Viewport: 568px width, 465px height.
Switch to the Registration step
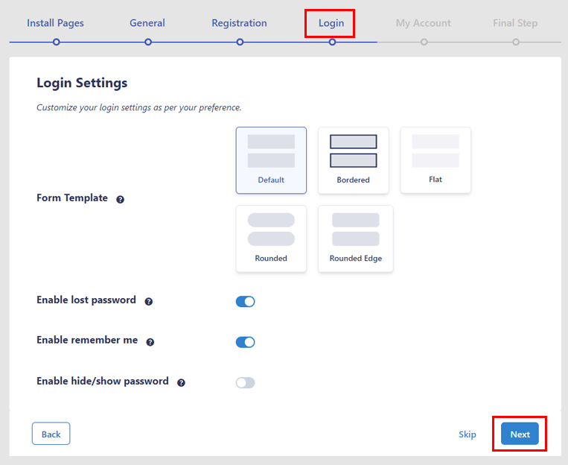pos(240,23)
